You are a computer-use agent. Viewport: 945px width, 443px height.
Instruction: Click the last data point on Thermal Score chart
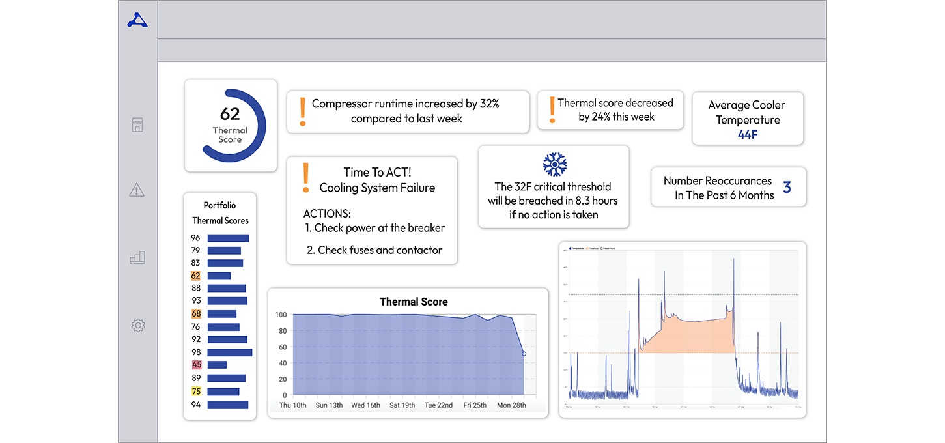click(524, 354)
